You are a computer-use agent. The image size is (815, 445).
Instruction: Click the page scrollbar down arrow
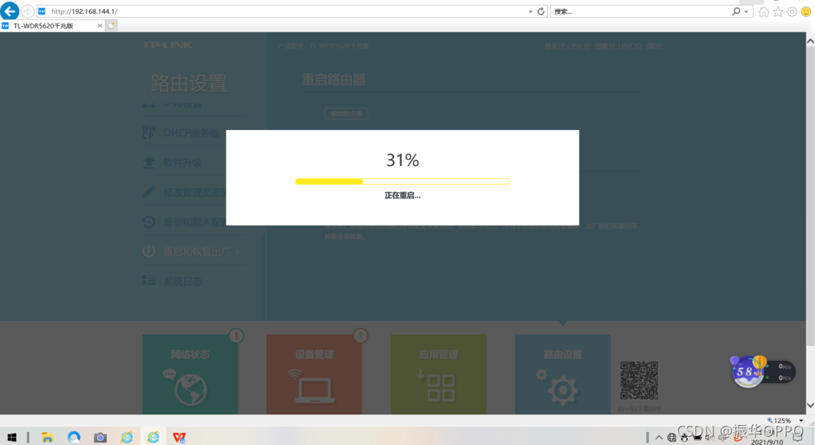click(810, 405)
